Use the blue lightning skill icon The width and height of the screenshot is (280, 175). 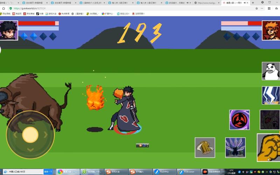[x=271, y=95]
